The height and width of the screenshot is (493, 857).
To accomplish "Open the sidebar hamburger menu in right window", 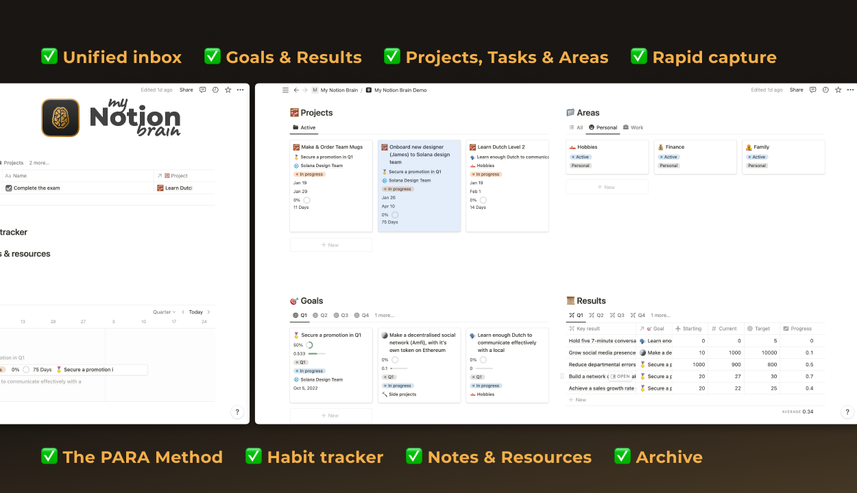I will pyautogui.click(x=286, y=90).
